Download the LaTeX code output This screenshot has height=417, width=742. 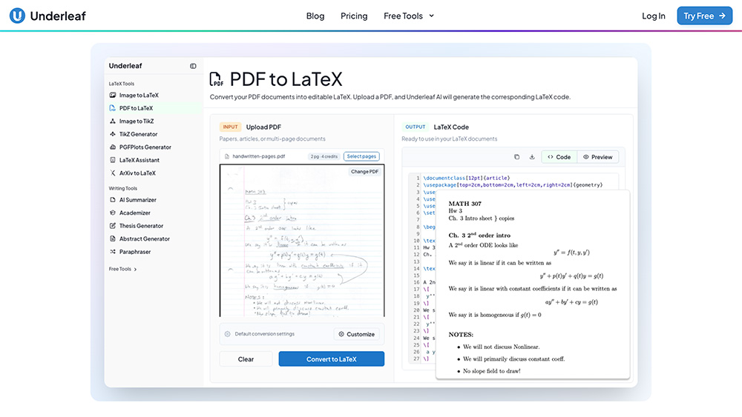point(532,157)
